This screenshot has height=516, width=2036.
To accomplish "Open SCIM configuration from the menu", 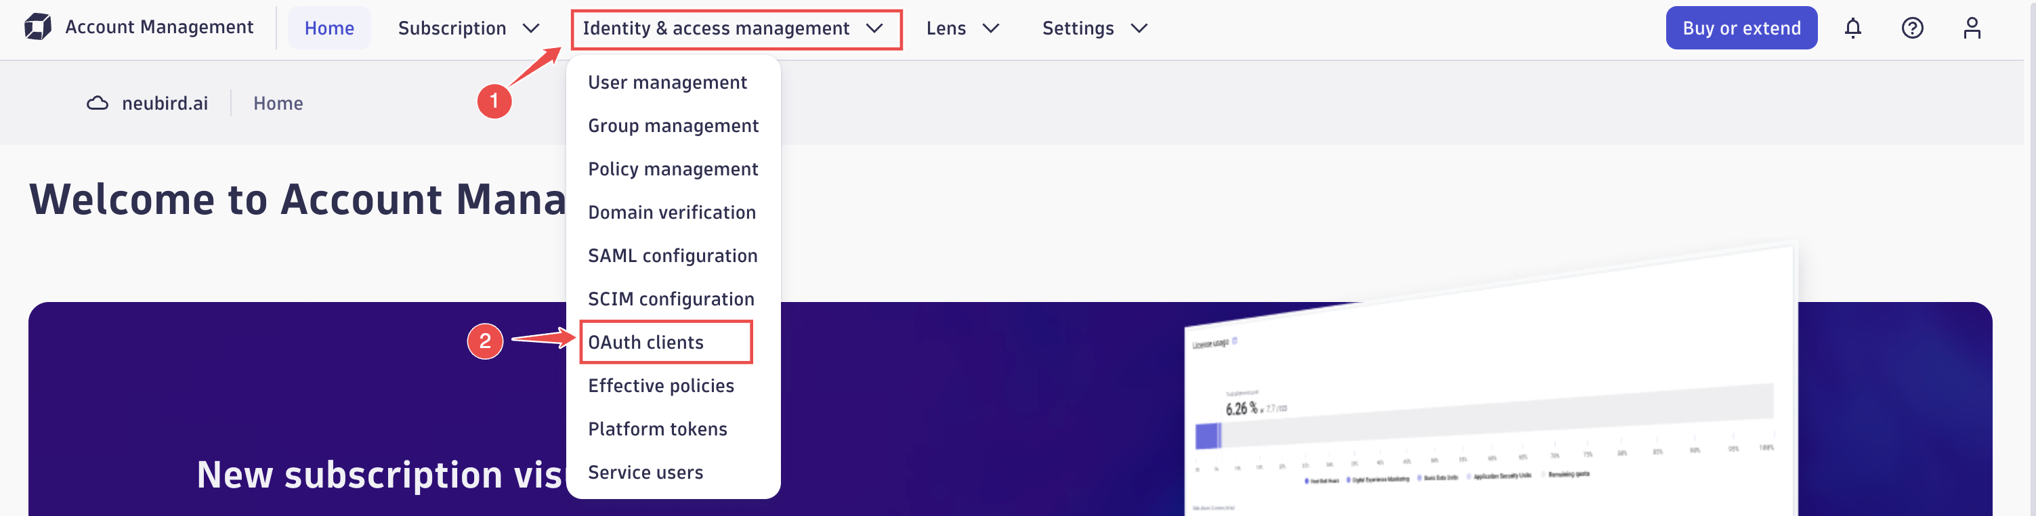I will coord(673,299).
